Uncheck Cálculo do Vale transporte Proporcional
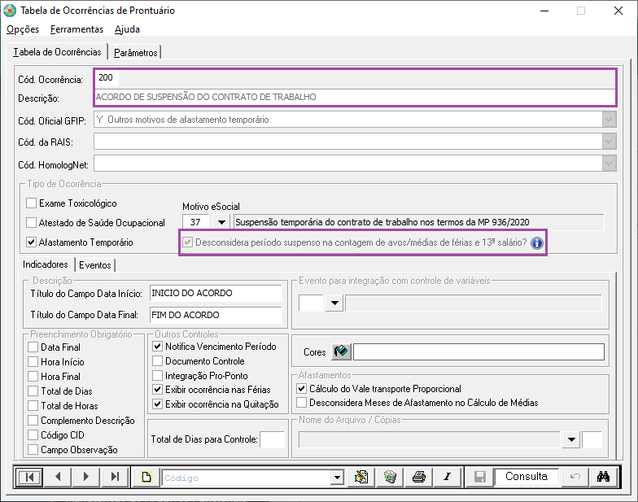The image size is (638, 502). [301, 389]
